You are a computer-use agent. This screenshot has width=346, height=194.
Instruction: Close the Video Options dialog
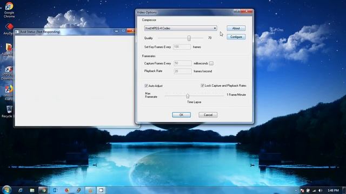coord(247,11)
